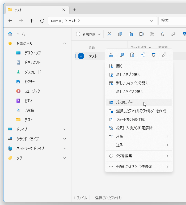Choose お気に入りから固定解除
Screen dimensions: 186x205
[x=139, y=128]
